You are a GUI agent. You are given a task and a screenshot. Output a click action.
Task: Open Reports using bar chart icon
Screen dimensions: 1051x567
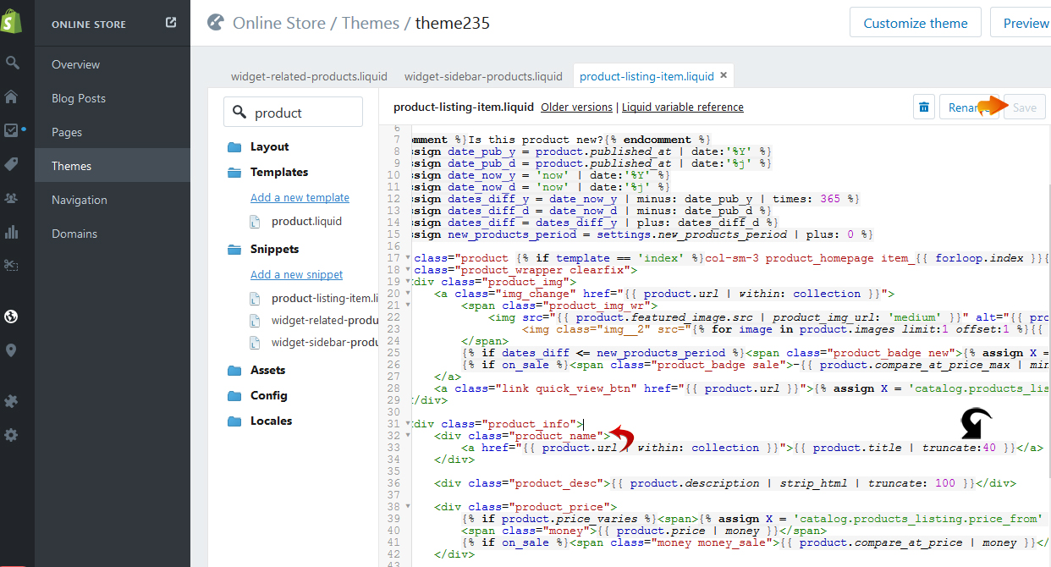(12, 232)
